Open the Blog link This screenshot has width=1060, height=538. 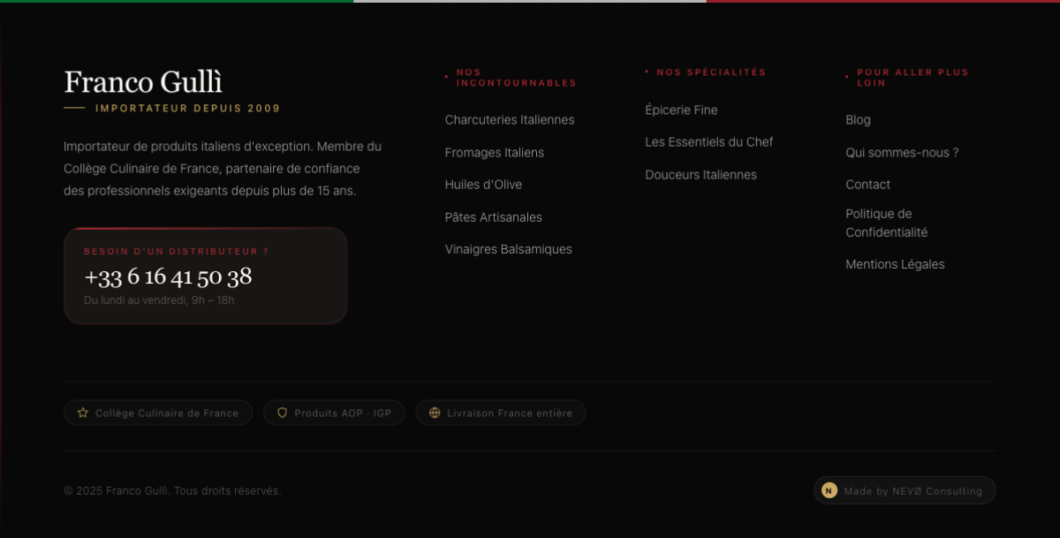(x=858, y=120)
